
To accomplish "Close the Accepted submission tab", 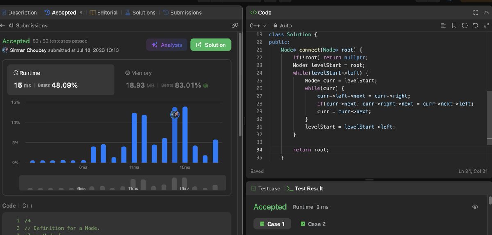I will pyautogui.click(x=81, y=13).
